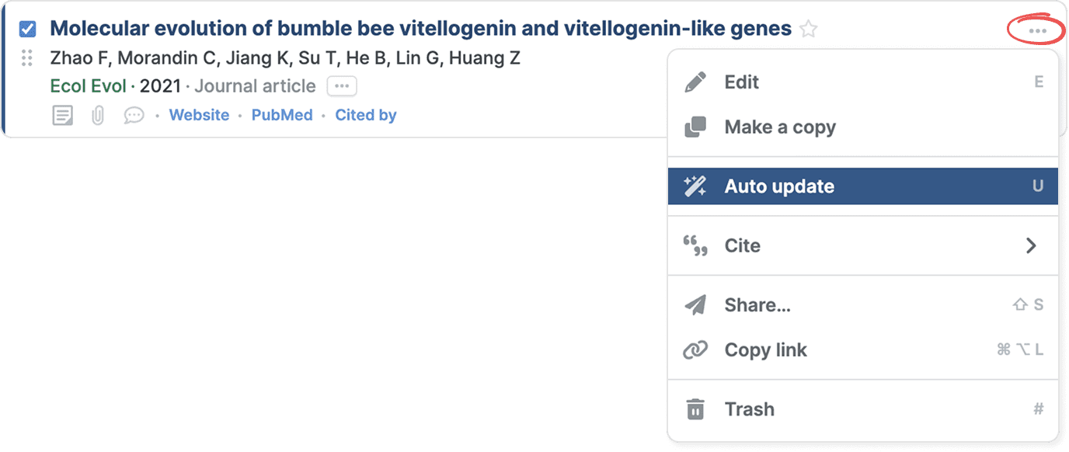1069x452 pixels.
Task: Open the article title link
Action: pyautogui.click(x=420, y=30)
